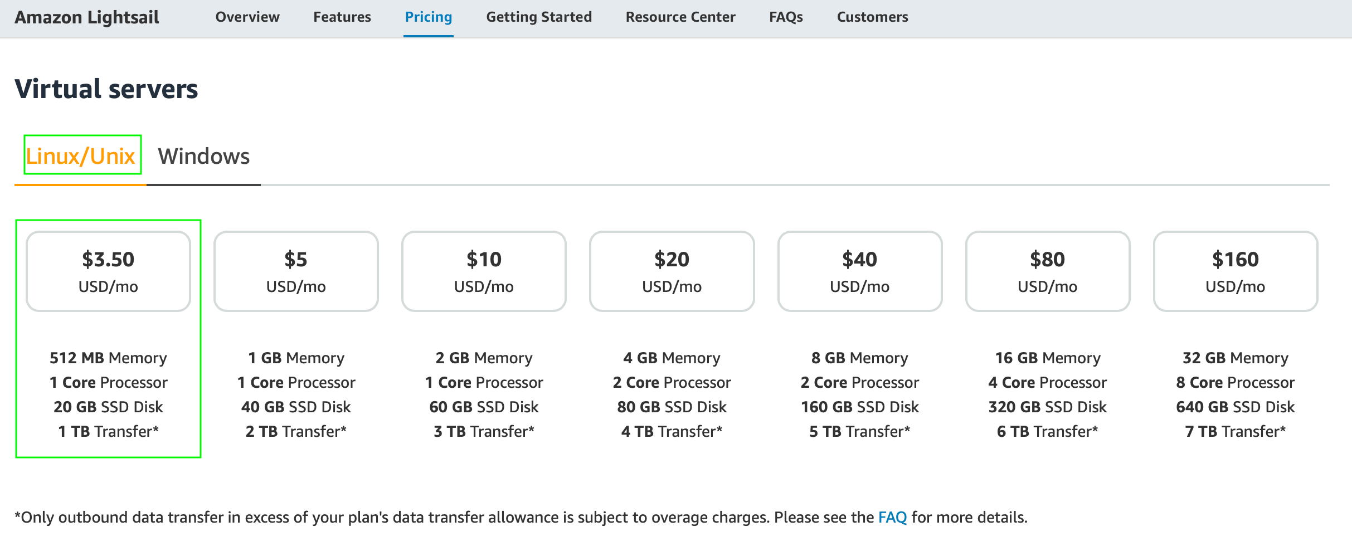This screenshot has width=1352, height=546.
Task: Select the $40 USD/mo plan card
Action: [859, 271]
